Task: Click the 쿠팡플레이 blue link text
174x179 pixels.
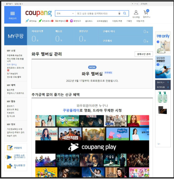Action: pyautogui.click(x=71, y=110)
